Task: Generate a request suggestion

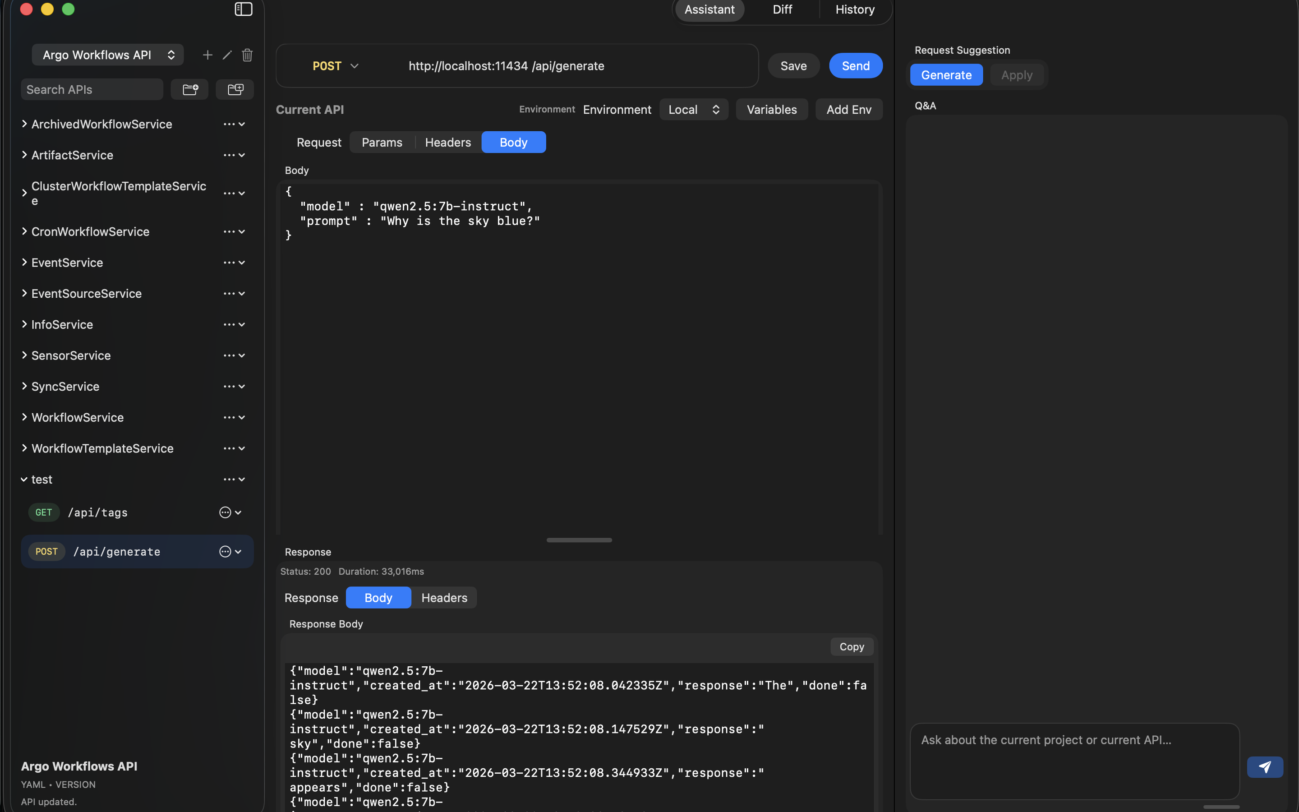Action: point(945,74)
